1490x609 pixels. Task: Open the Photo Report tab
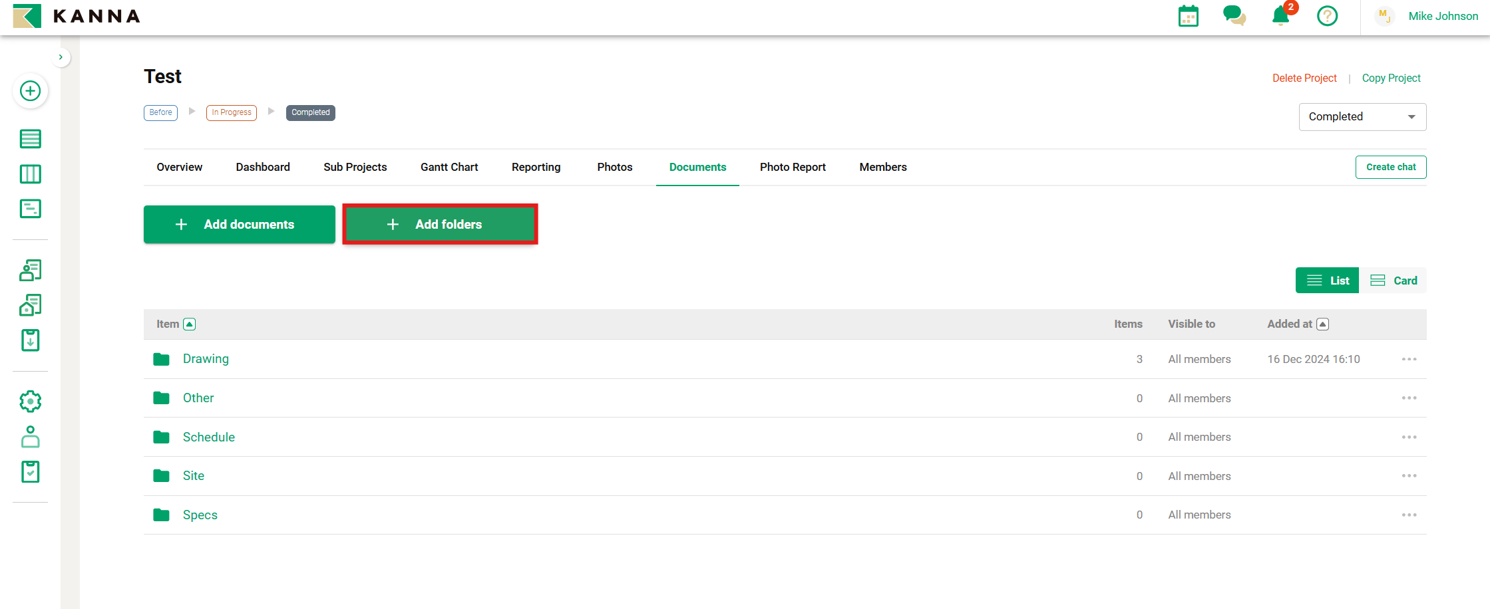(x=792, y=167)
